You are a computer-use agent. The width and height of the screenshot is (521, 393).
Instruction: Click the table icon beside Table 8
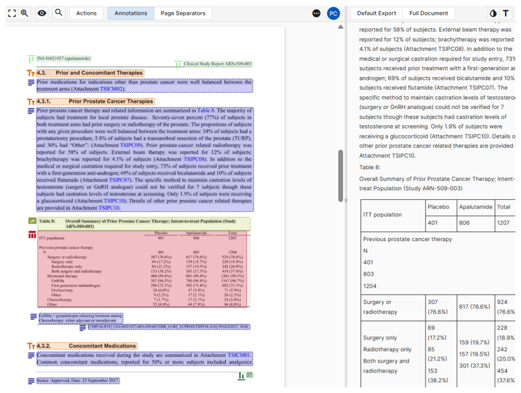[x=32, y=234]
